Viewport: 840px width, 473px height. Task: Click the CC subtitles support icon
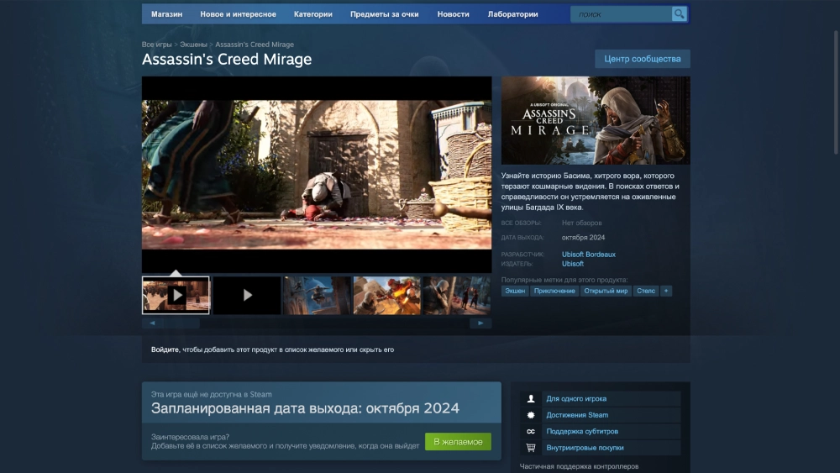530,432
